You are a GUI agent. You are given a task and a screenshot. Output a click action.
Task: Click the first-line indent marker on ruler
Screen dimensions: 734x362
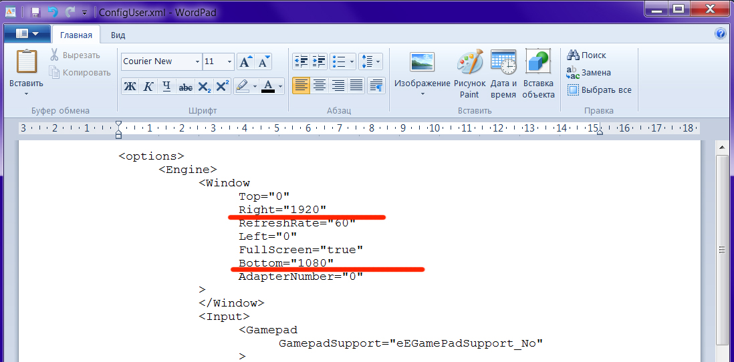click(118, 124)
